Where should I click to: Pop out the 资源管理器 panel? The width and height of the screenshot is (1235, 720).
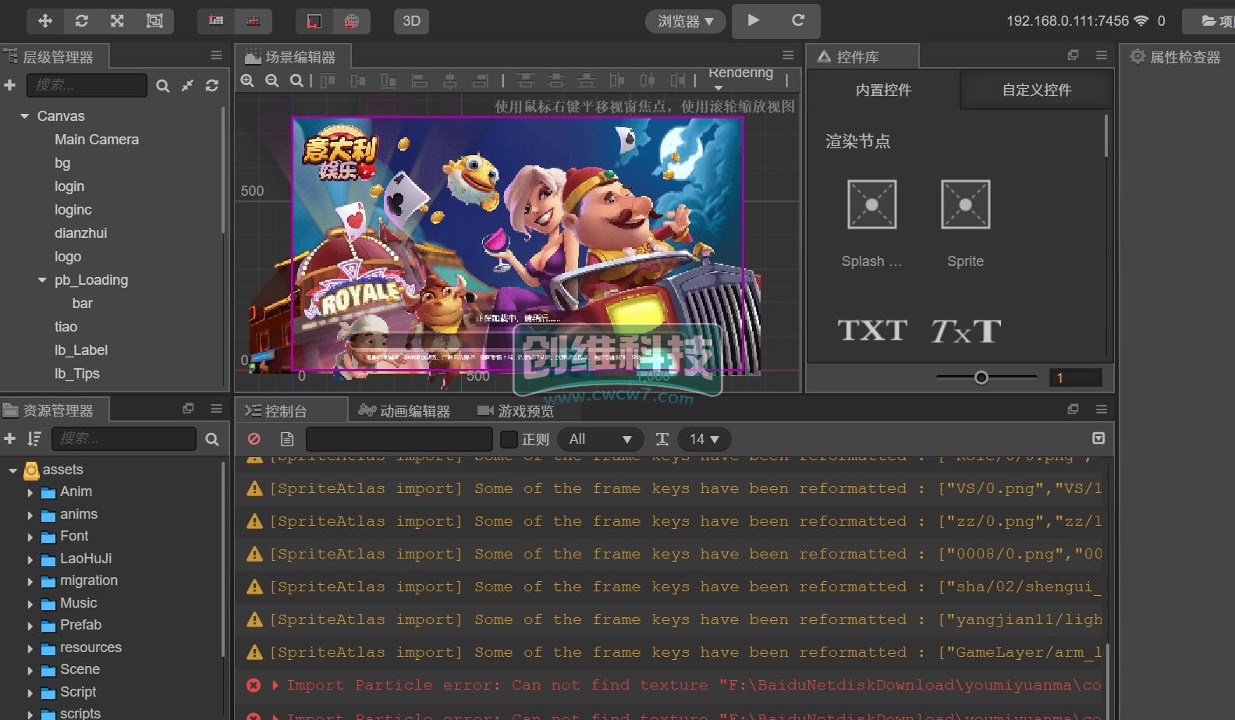coord(188,409)
